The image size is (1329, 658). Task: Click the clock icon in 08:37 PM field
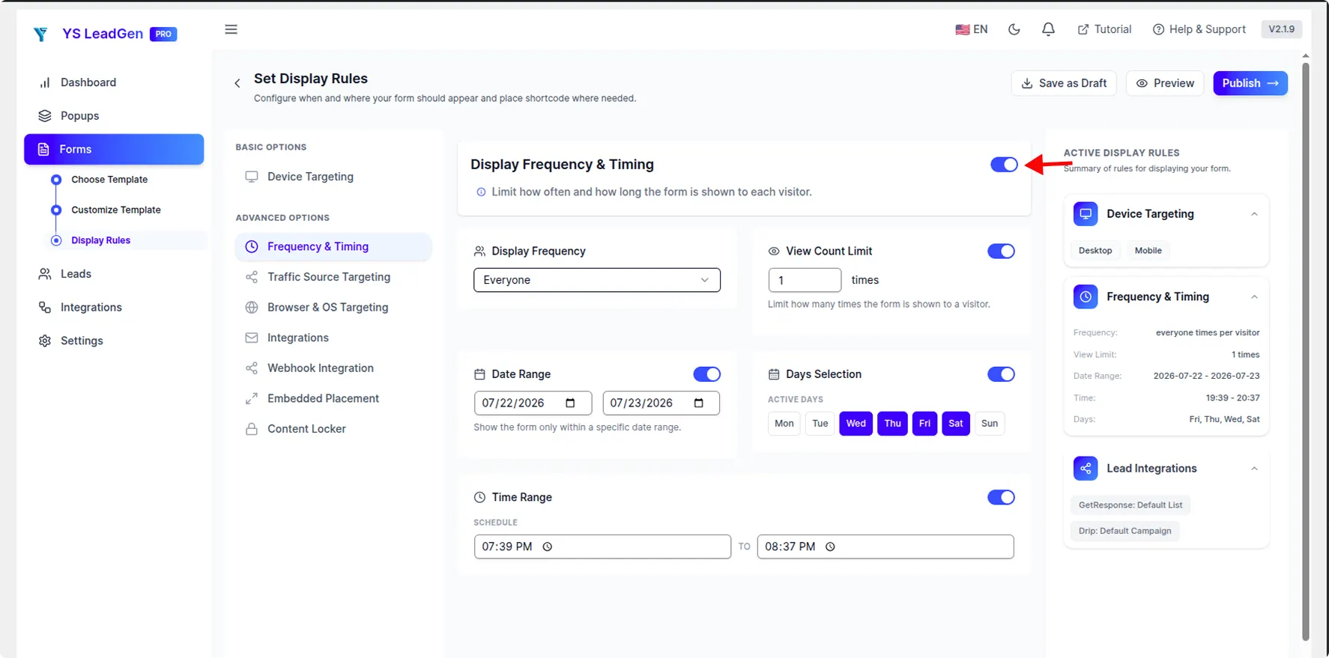(x=830, y=546)
